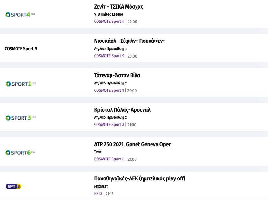Open the Ζενίτ - ΤΣΣΚΑ Μόσχας match
This screenshot has width=268, height=200.
click(118, 7)
